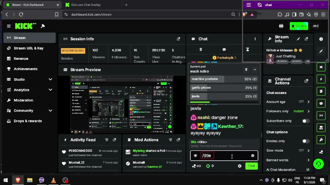Click the MISCONFIGURED session badge
Viewport: 330px width, 185px height.
pos(73,51)
